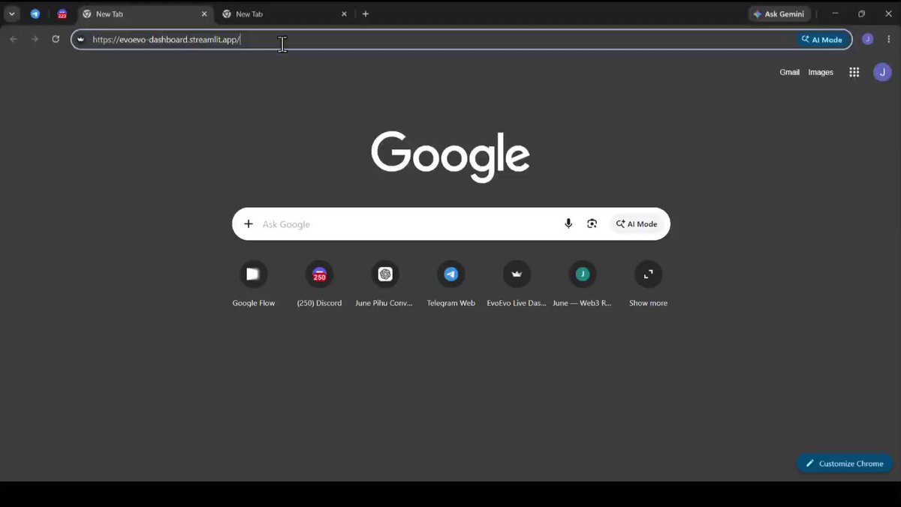Open the June Pihu Conv... shortcut

[384, 285]
